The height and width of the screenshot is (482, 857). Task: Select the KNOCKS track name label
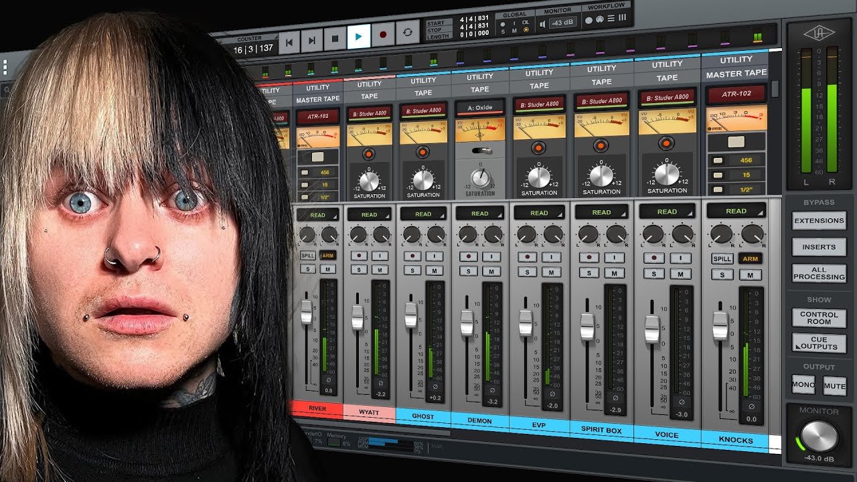pyautogui.click(x=735, y=440)
